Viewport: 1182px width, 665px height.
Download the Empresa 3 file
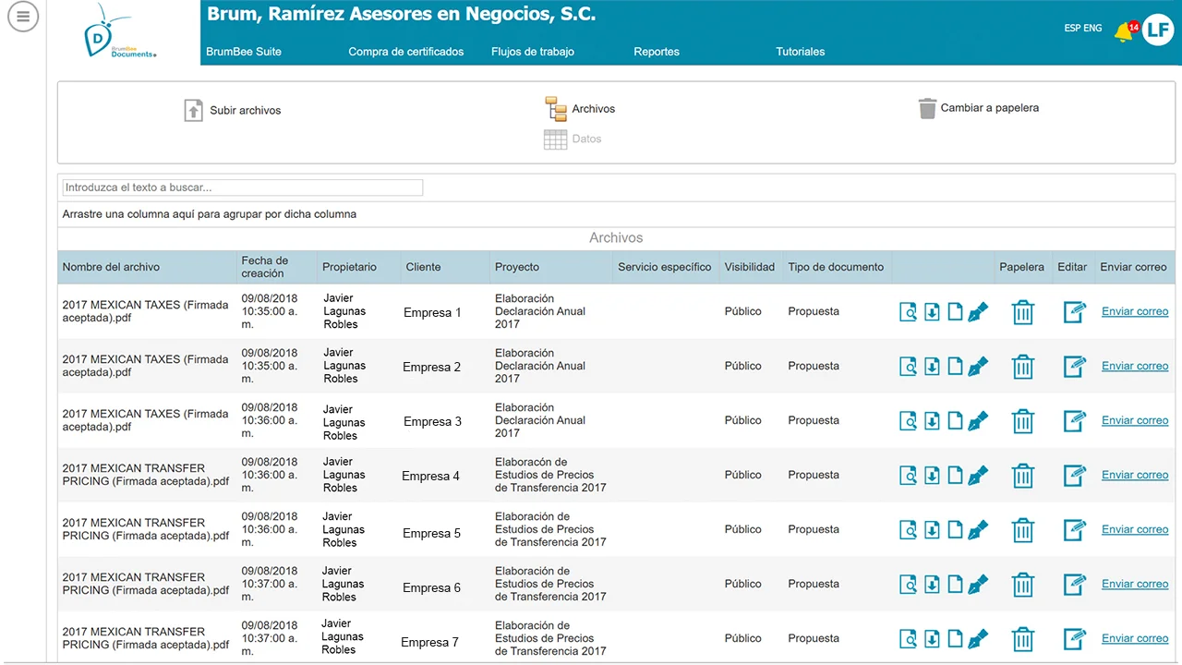click(x=932, y=421)
